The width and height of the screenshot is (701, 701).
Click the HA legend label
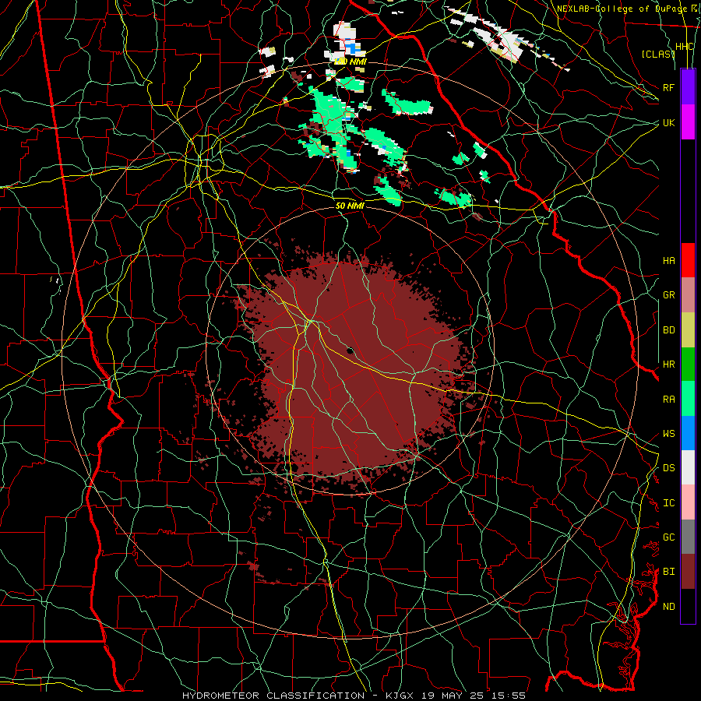click(668, 261)
